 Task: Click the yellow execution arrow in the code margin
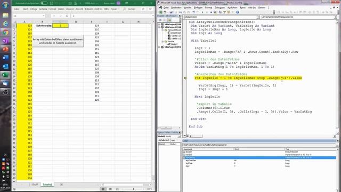185,78
